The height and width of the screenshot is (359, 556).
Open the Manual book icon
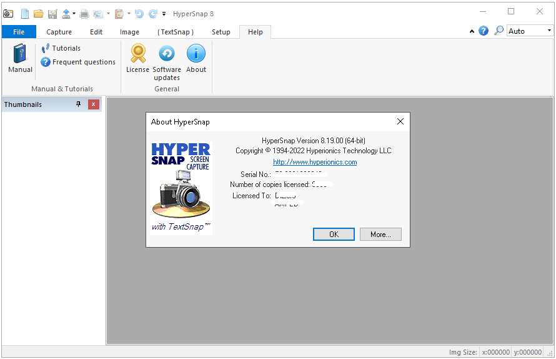[20, 58]
